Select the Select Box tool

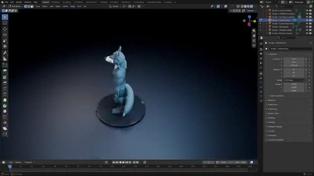5,17
